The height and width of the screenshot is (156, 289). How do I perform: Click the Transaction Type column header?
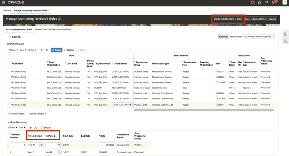[x=161, y=63]
